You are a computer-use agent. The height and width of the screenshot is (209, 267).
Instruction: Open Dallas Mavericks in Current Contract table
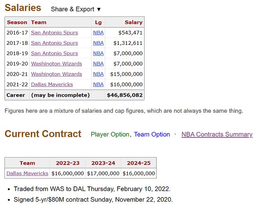pos(28,173)
